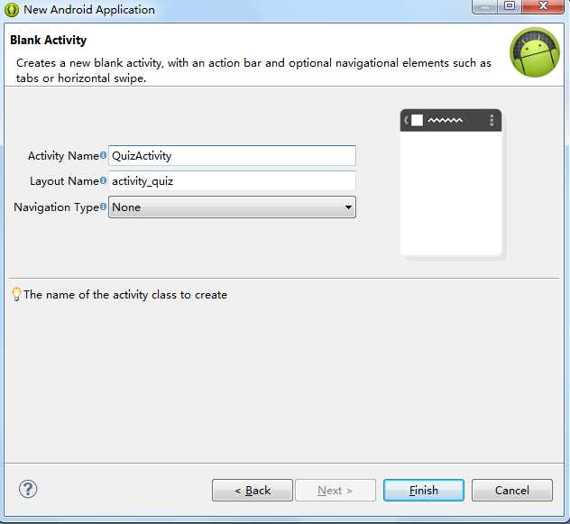Click the Layout Name input field
This screenshot has height=524, width=570.
click(232, 180)
